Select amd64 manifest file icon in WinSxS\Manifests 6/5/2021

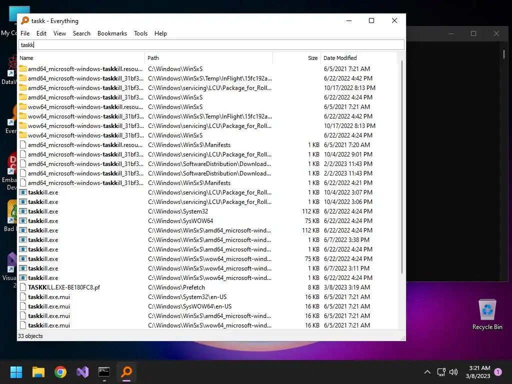(x=23, y=144)
